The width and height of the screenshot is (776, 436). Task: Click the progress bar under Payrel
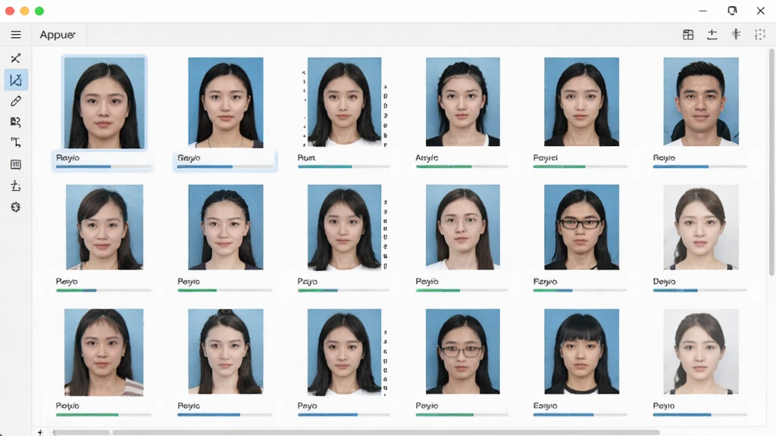pos(580,167)
